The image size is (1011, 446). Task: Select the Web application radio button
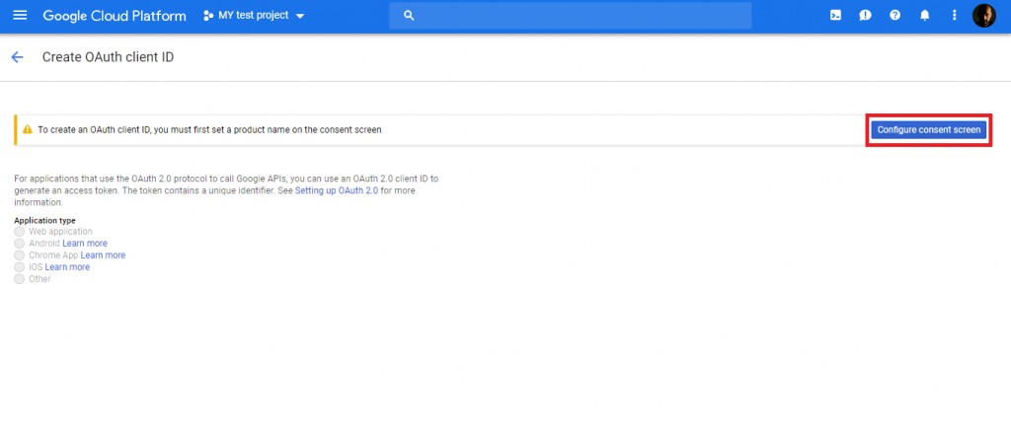coord(20,231)
